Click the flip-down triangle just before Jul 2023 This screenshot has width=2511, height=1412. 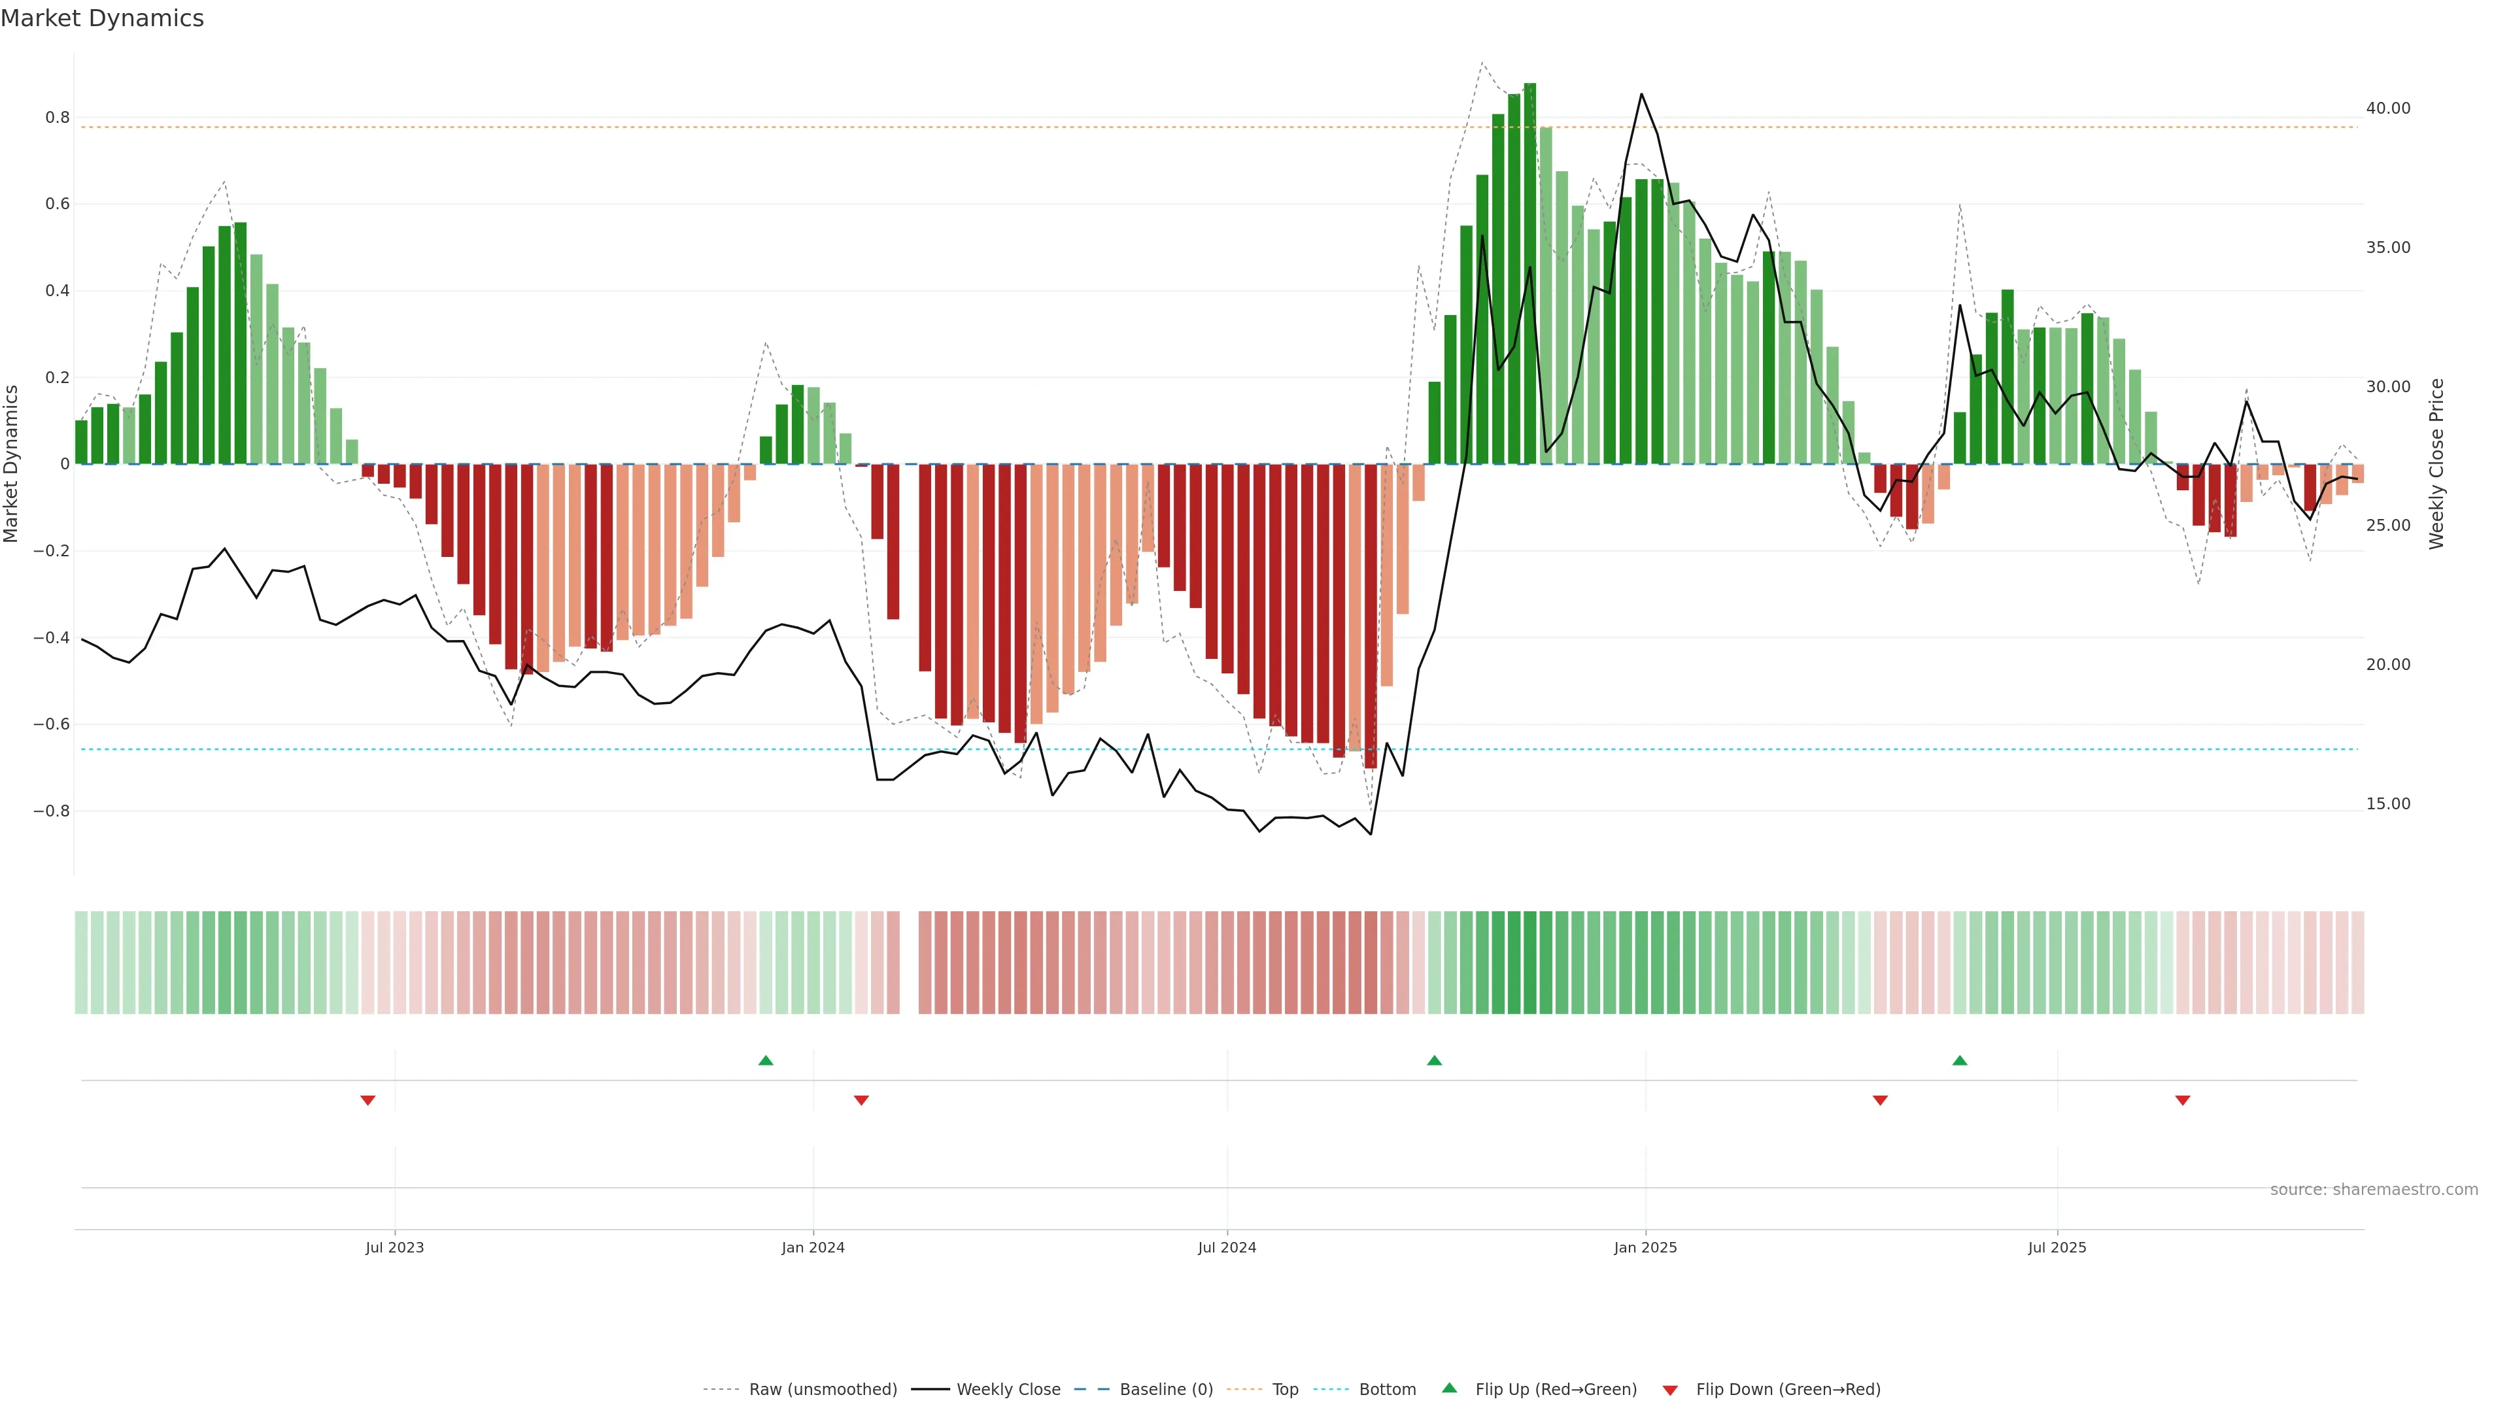pos(367,1100)
